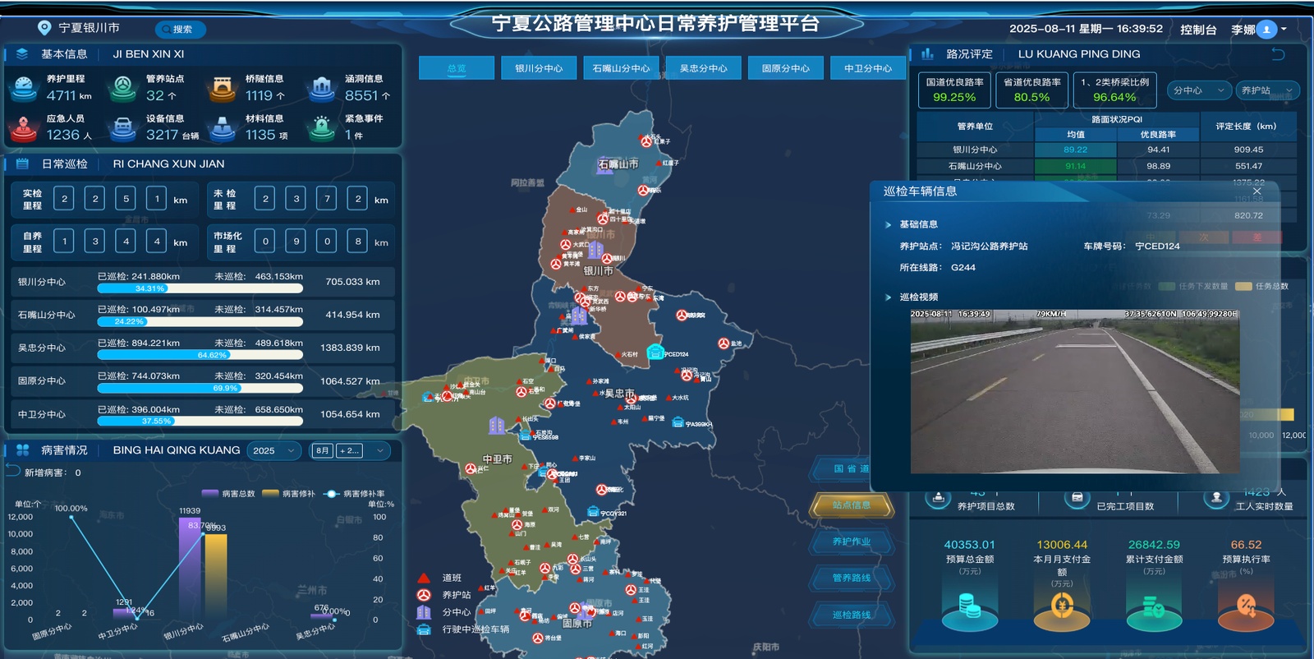Click the 工人实时数量 worker icon
1314x659 pixels.
1215,497
